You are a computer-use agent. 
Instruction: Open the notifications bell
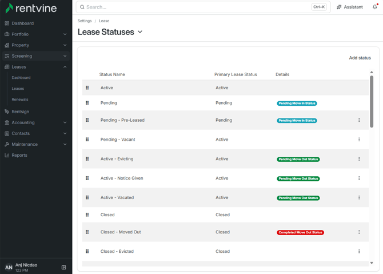click(375, 7)
